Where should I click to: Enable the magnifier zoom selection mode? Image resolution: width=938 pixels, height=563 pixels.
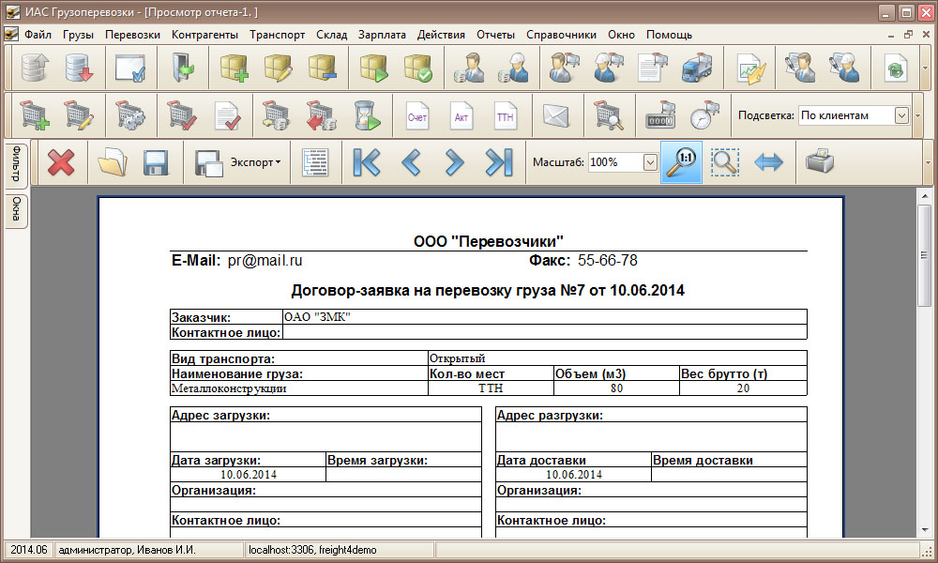click(x=723, y=161)
